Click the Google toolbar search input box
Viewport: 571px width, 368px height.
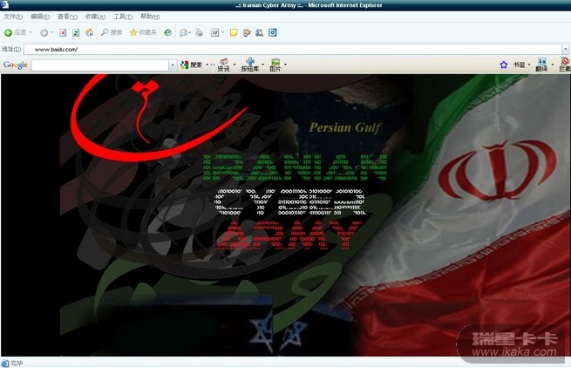(x=99, y=65)
